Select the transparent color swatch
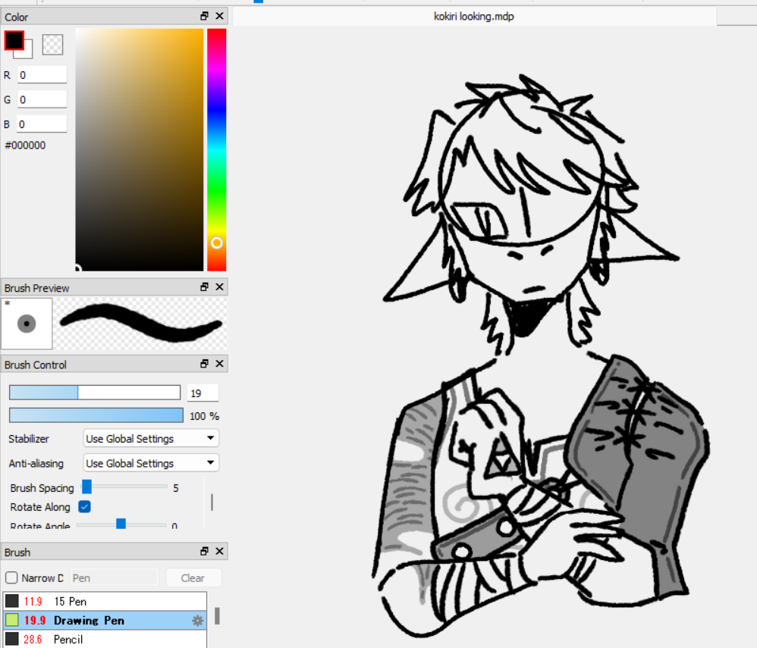 (x=52, y=45)
